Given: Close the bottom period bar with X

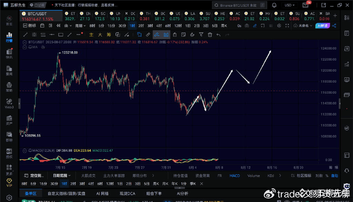Looking at the screenshot, I should [x=201, y=184].
